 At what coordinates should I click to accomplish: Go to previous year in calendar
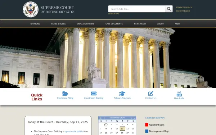point(100,118)
